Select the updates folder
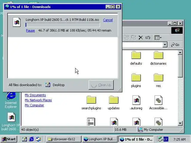191x143 pixels. coord(113,103)
